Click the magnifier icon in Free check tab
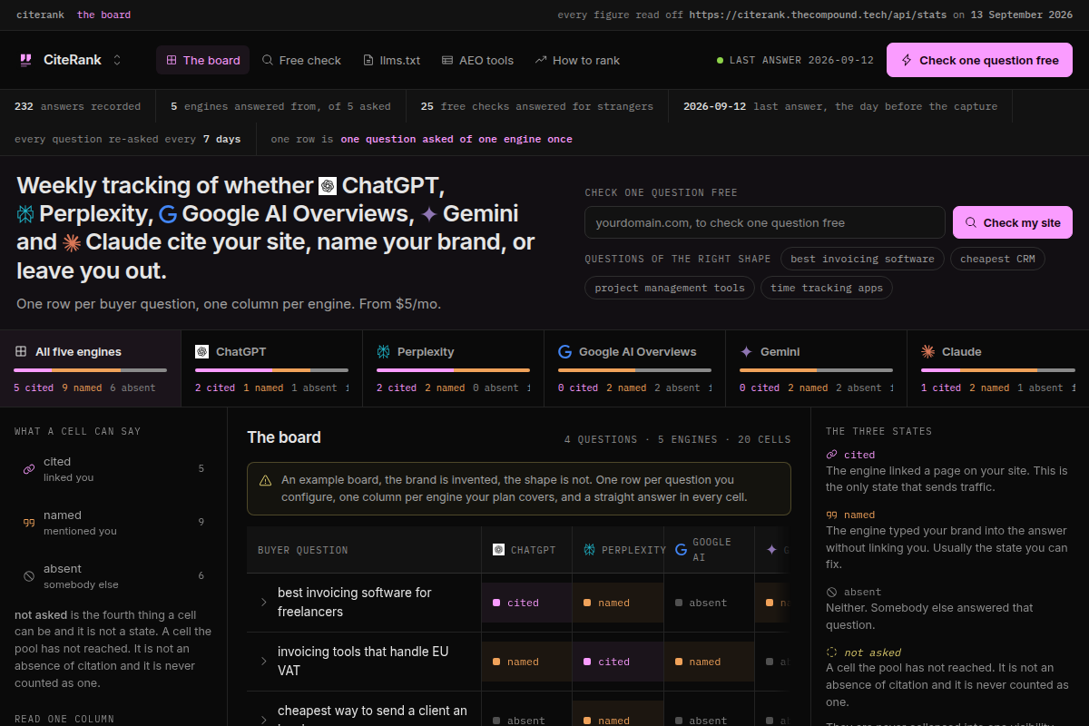Image resolution: width=1089 pixels, height=726 pixels. 268,60
